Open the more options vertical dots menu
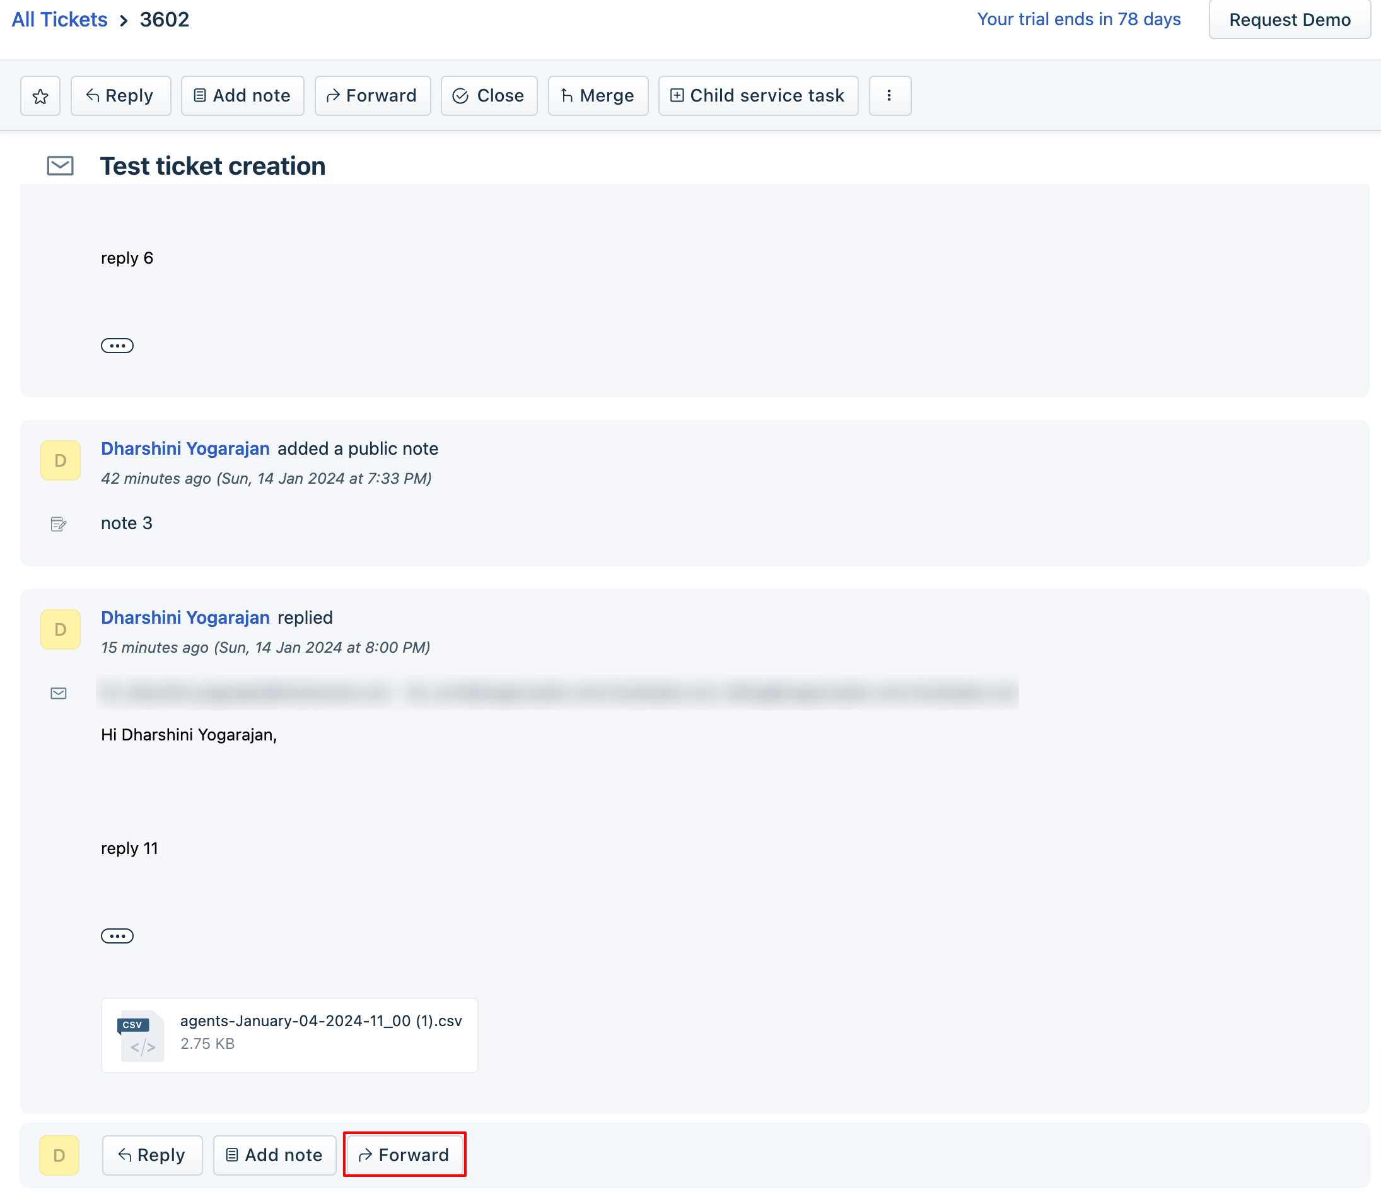 [x=889, y=96]
